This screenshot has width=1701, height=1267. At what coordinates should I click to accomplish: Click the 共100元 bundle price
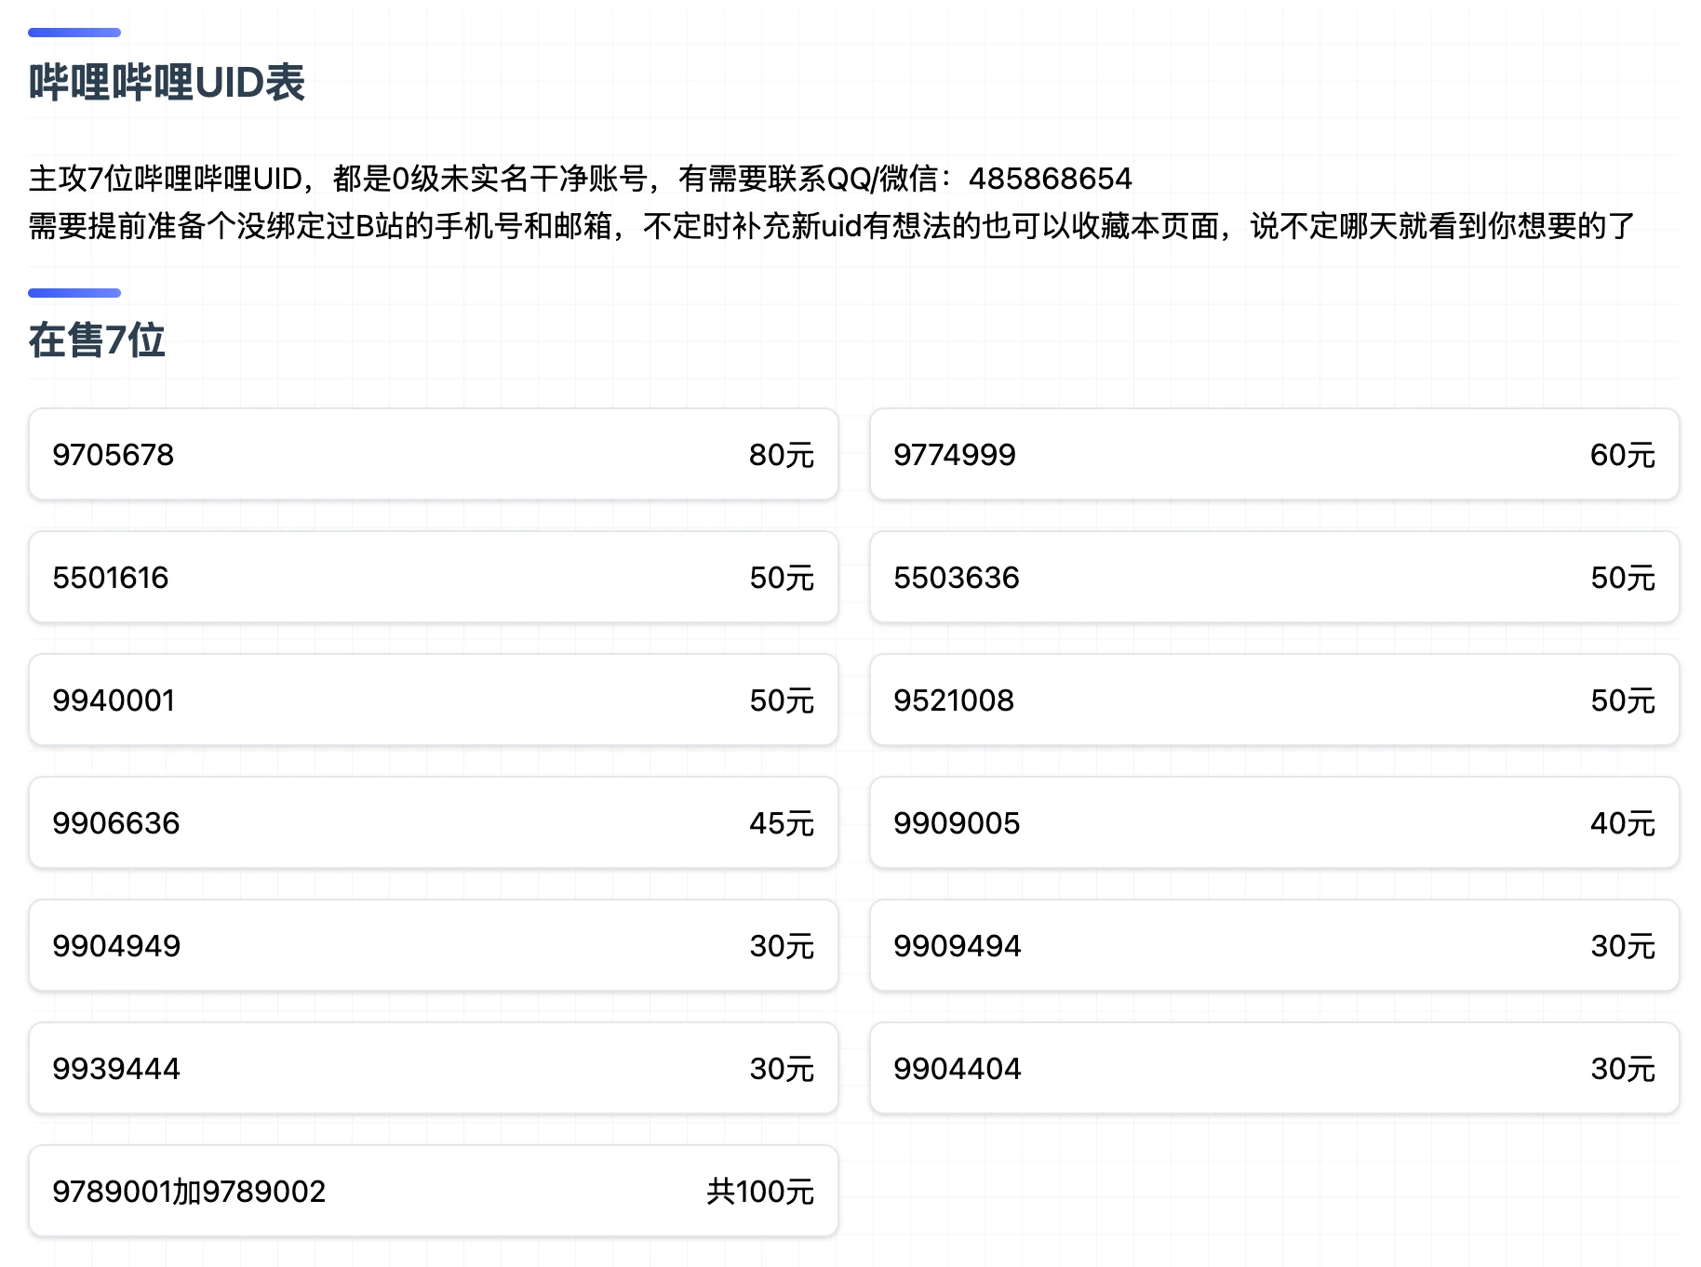(x=760, y=1192)
